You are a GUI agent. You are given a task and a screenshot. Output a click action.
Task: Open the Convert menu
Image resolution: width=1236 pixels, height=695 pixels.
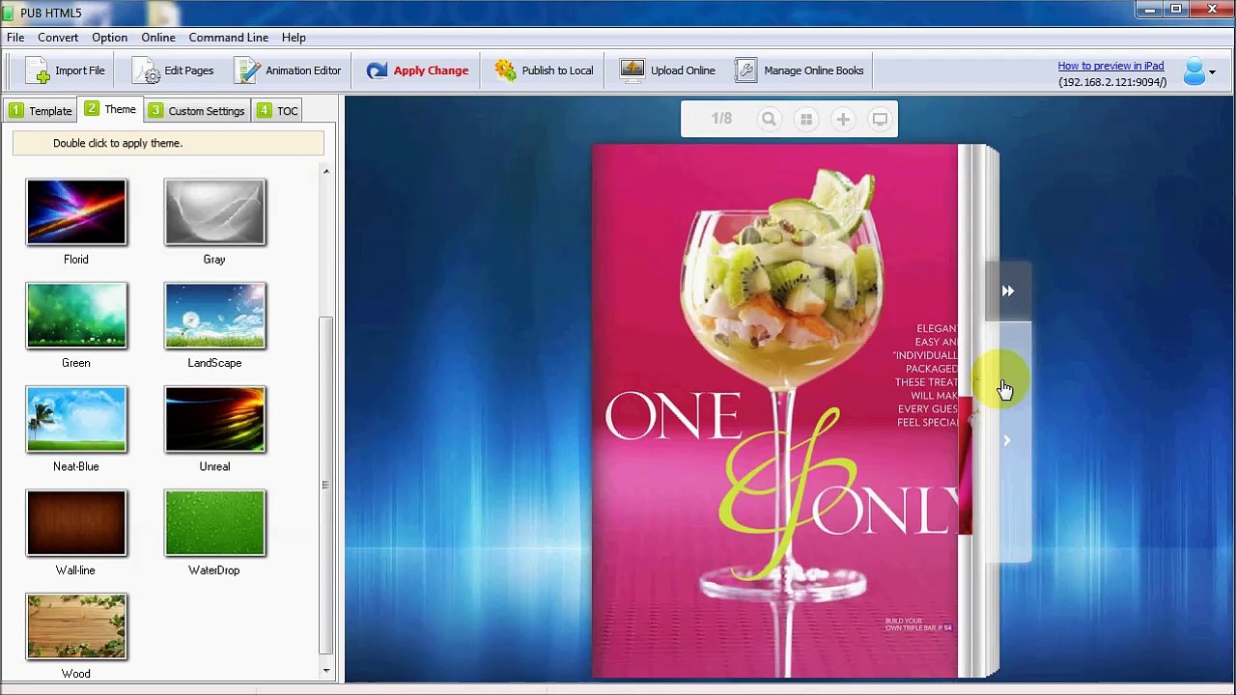coord(58,38)
